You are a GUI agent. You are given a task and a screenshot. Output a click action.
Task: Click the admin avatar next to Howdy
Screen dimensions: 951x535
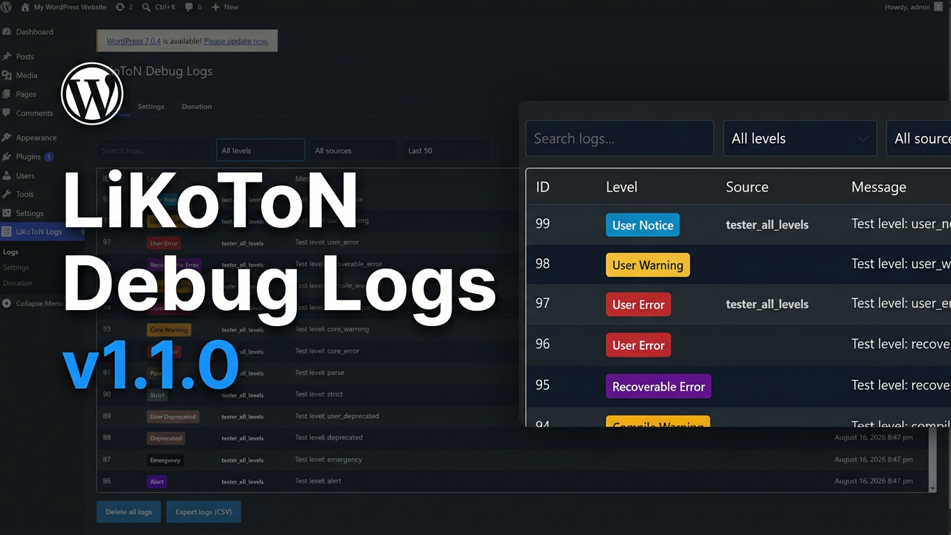click(938, 7)
